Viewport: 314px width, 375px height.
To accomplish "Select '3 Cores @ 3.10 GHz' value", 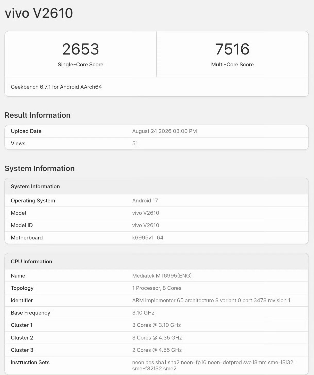I will [156, 325].
